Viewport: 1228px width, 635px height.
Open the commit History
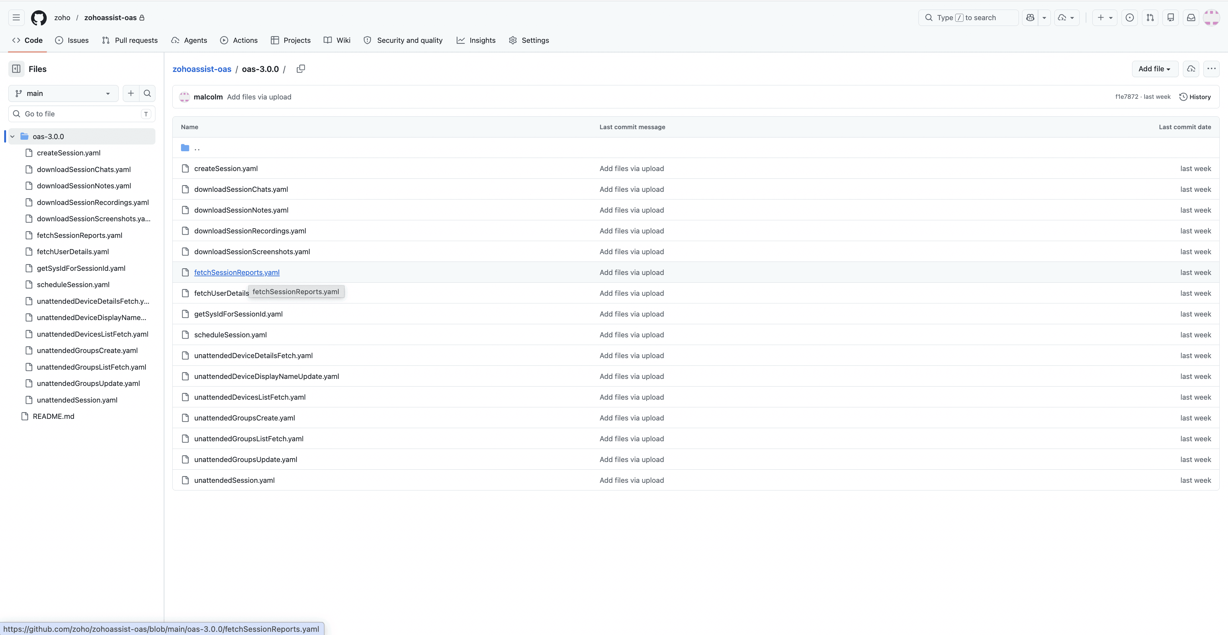(x=1195, y=97)
